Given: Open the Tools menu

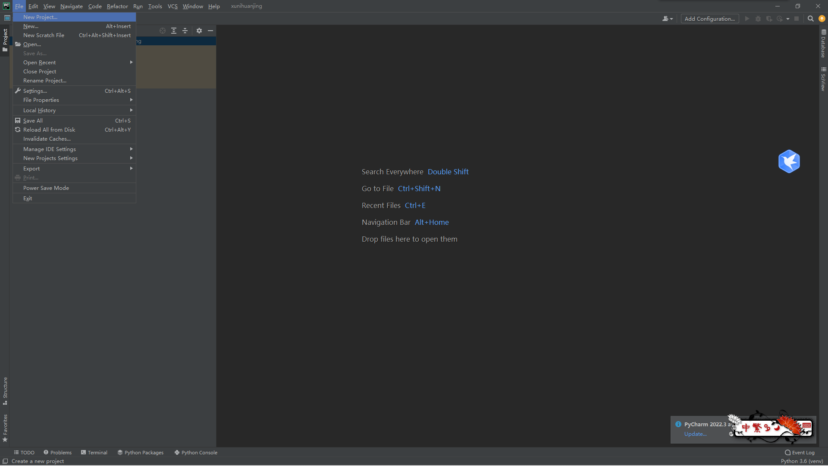Looking at the screenshot, I should coord(155,6).
